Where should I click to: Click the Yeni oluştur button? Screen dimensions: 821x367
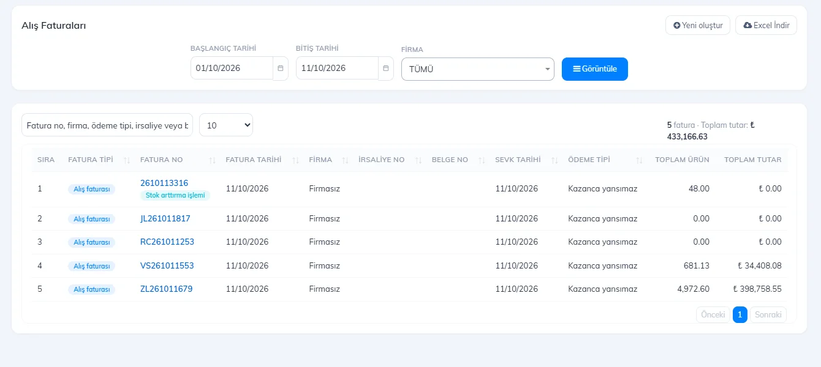[698, 26]
